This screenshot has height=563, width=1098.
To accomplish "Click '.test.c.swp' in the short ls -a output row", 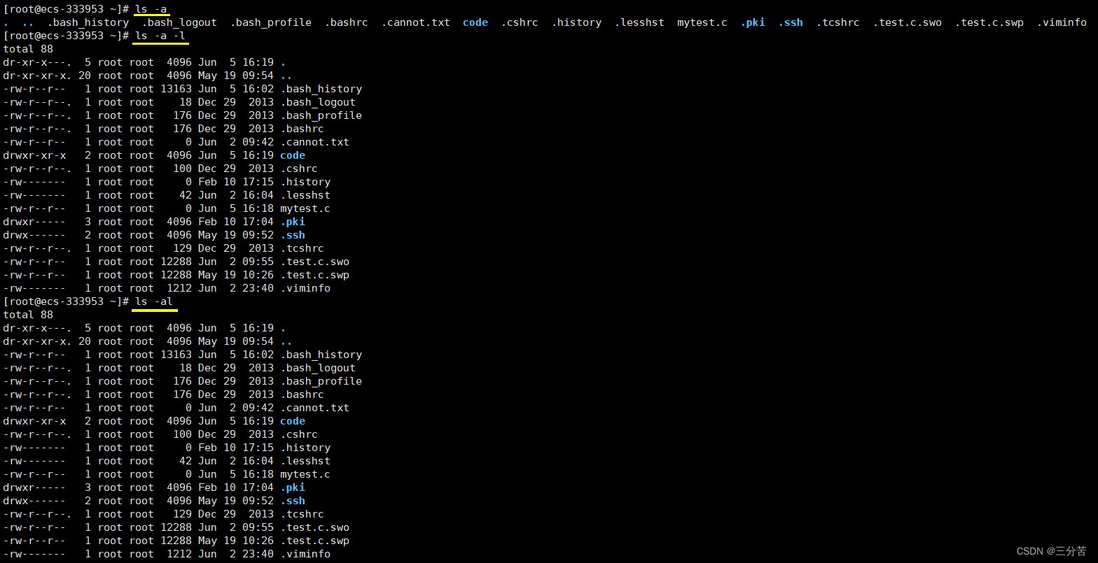I will click(x=989, y=22).
